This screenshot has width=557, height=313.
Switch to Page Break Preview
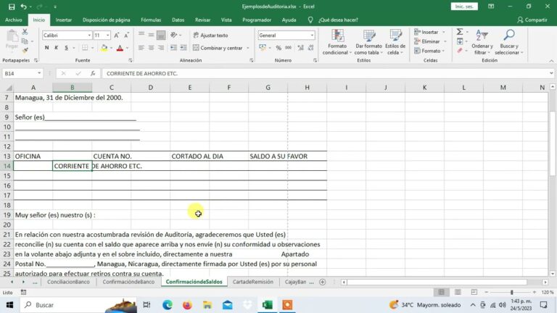tap(474, 292)
